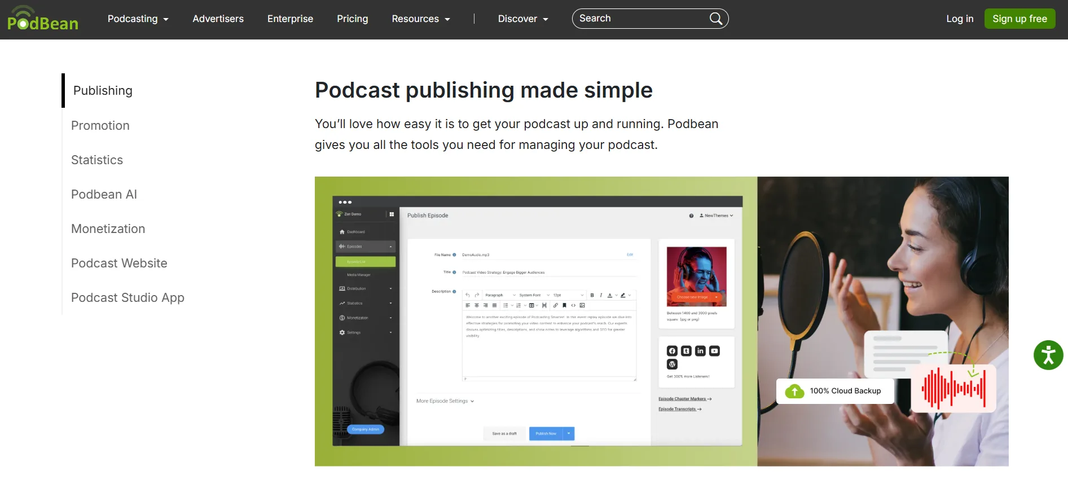Screen dimensions: 1068x488
Task: Click the Podbean logo
Action: 43,19
